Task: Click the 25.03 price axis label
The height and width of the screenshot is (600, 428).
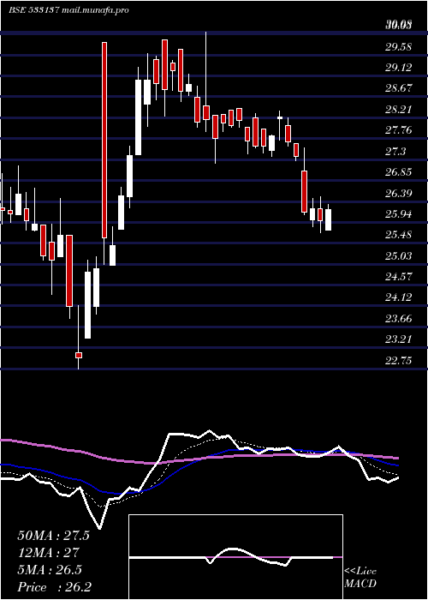Action: click(398, 255)
